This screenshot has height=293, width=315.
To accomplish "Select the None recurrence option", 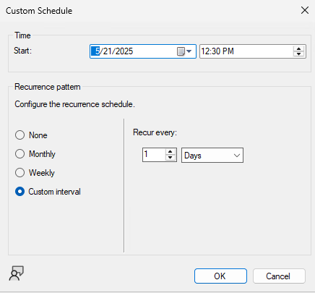I will pos(20,135).
